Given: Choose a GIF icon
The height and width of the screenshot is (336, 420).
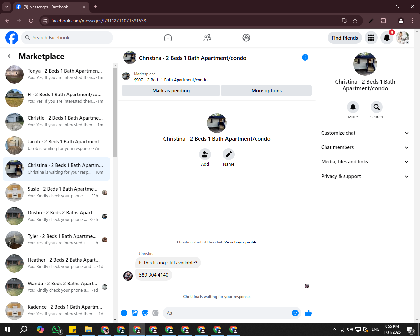Looking at the screenshot, I should 156,313.
